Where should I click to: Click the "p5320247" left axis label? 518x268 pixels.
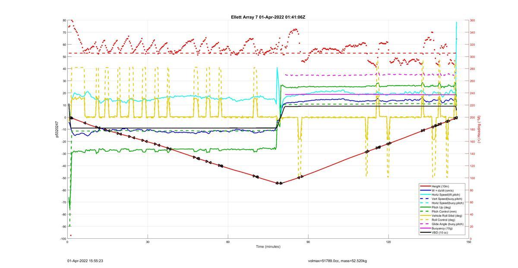pos(57,129)
